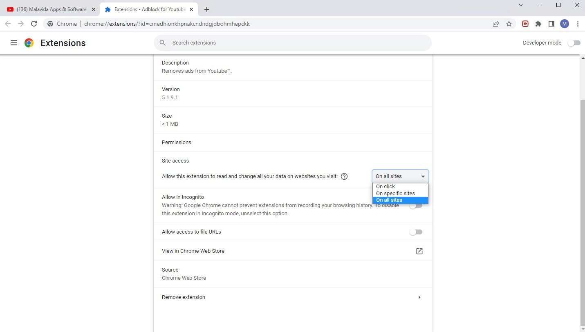This screenshot has width=585, height=332.
Task: Click the vertical page scrollbar thumb
Action: click(582, 212)
